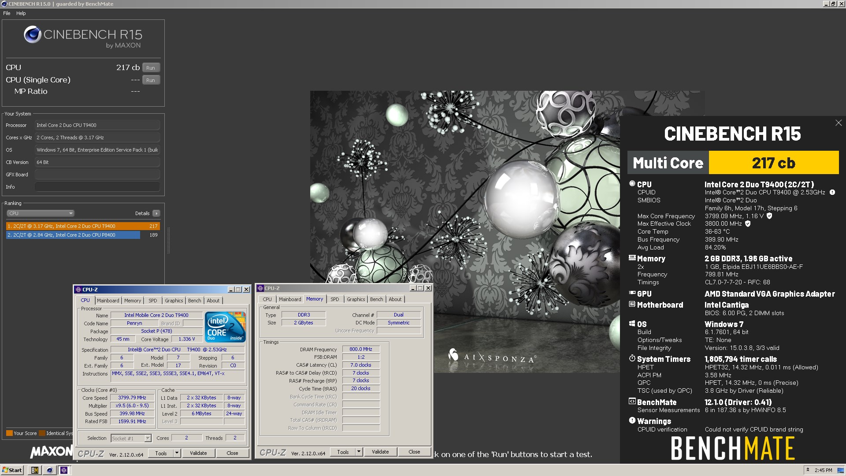Click the ranking Details arrow button

click(156, 213)
